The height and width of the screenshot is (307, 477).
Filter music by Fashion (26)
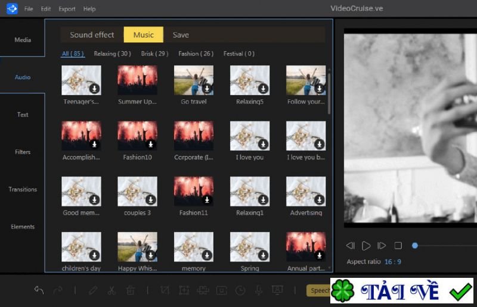[196, 54]
